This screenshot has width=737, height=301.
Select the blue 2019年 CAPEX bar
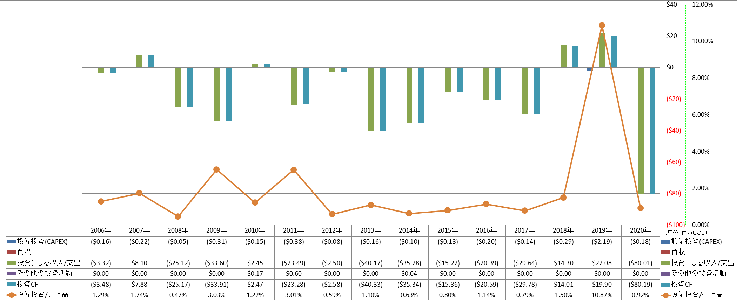(x=590, y=69)
